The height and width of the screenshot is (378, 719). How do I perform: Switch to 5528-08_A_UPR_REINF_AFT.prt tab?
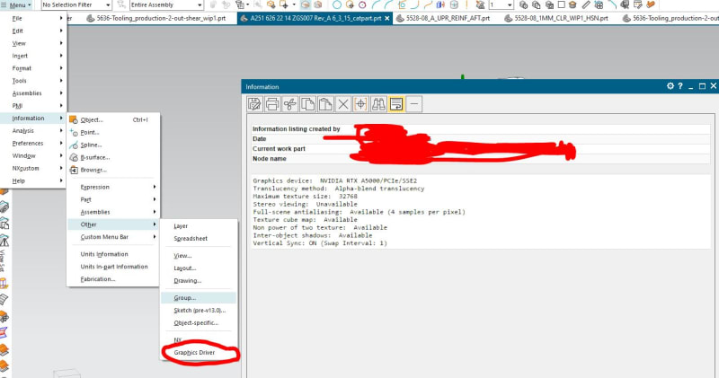pos(443,18)
